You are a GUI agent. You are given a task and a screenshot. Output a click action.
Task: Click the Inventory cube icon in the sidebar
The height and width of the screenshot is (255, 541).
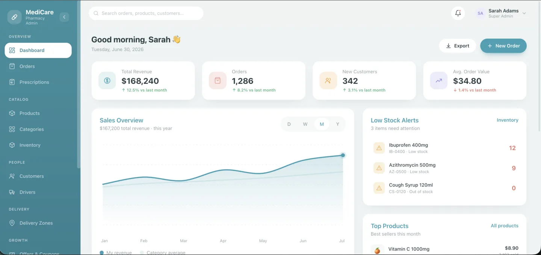point(12,145)
